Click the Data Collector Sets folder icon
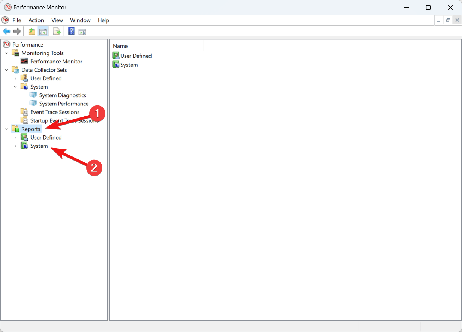Image resolution: width=462 pixels, height=332 pixels. 15,70
